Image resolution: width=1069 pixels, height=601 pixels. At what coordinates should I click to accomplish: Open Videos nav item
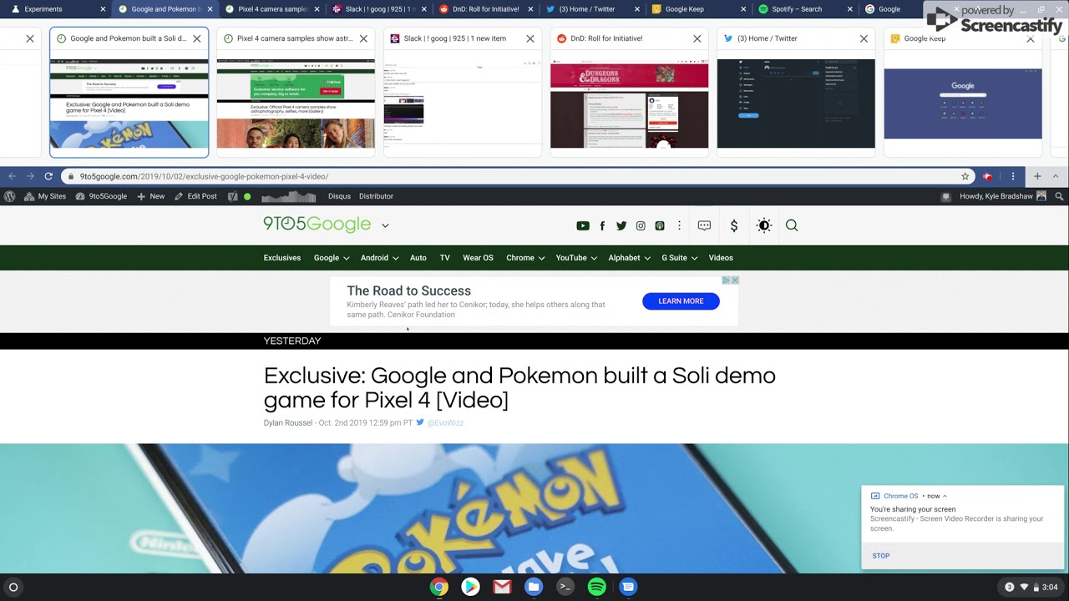click(x=721, y=258)
